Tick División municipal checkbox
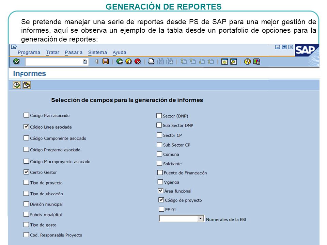Viewport: 327px width, 245px height. click(x=26, y=204)
